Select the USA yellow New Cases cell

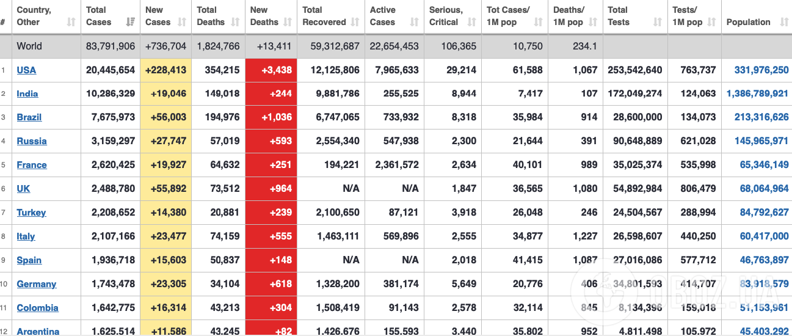pos(165,70)
